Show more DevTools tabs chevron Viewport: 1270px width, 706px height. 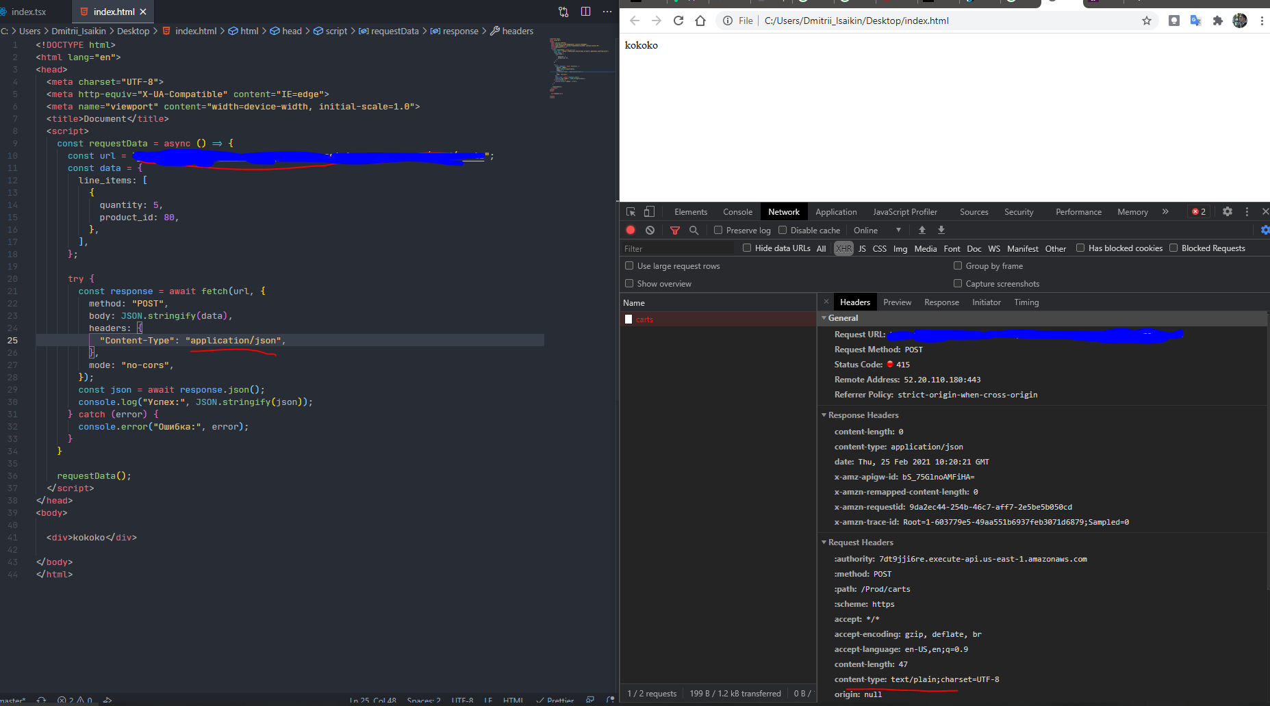(x=1165, y=212)
